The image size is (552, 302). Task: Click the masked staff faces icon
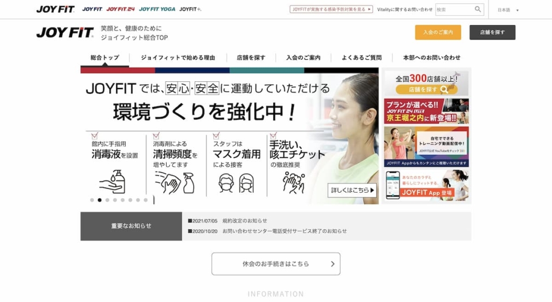tap(236, 183)
